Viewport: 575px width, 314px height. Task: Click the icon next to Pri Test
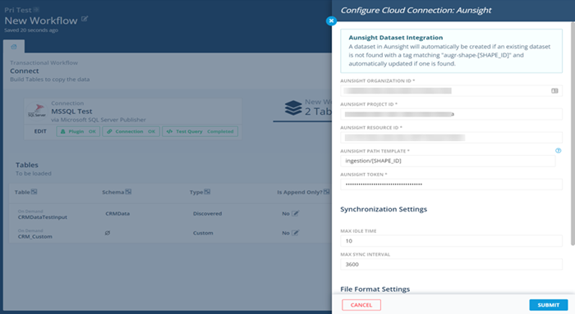[36, 10]
